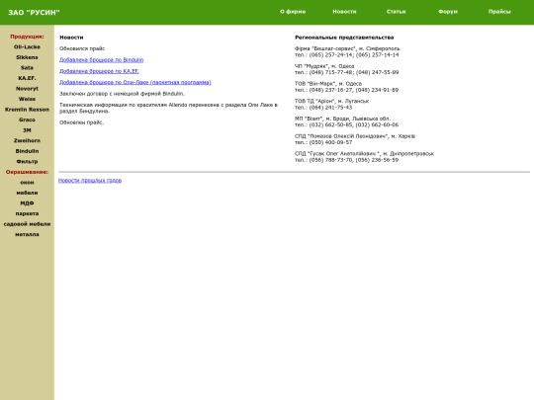
Task: Click the 'паркета' sidebar link
Action: (27, 213)
